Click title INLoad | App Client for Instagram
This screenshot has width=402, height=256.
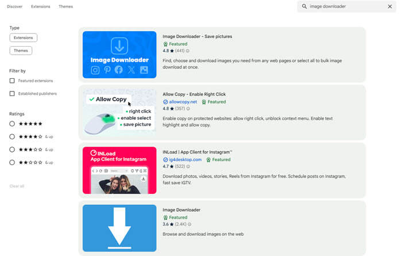(x=197, y=152)
